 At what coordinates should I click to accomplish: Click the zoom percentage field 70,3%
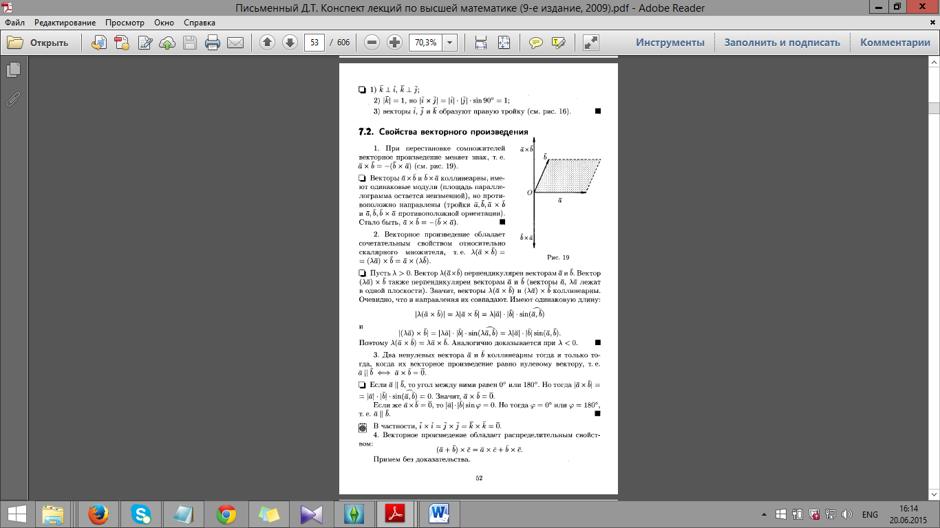(425, 43)
